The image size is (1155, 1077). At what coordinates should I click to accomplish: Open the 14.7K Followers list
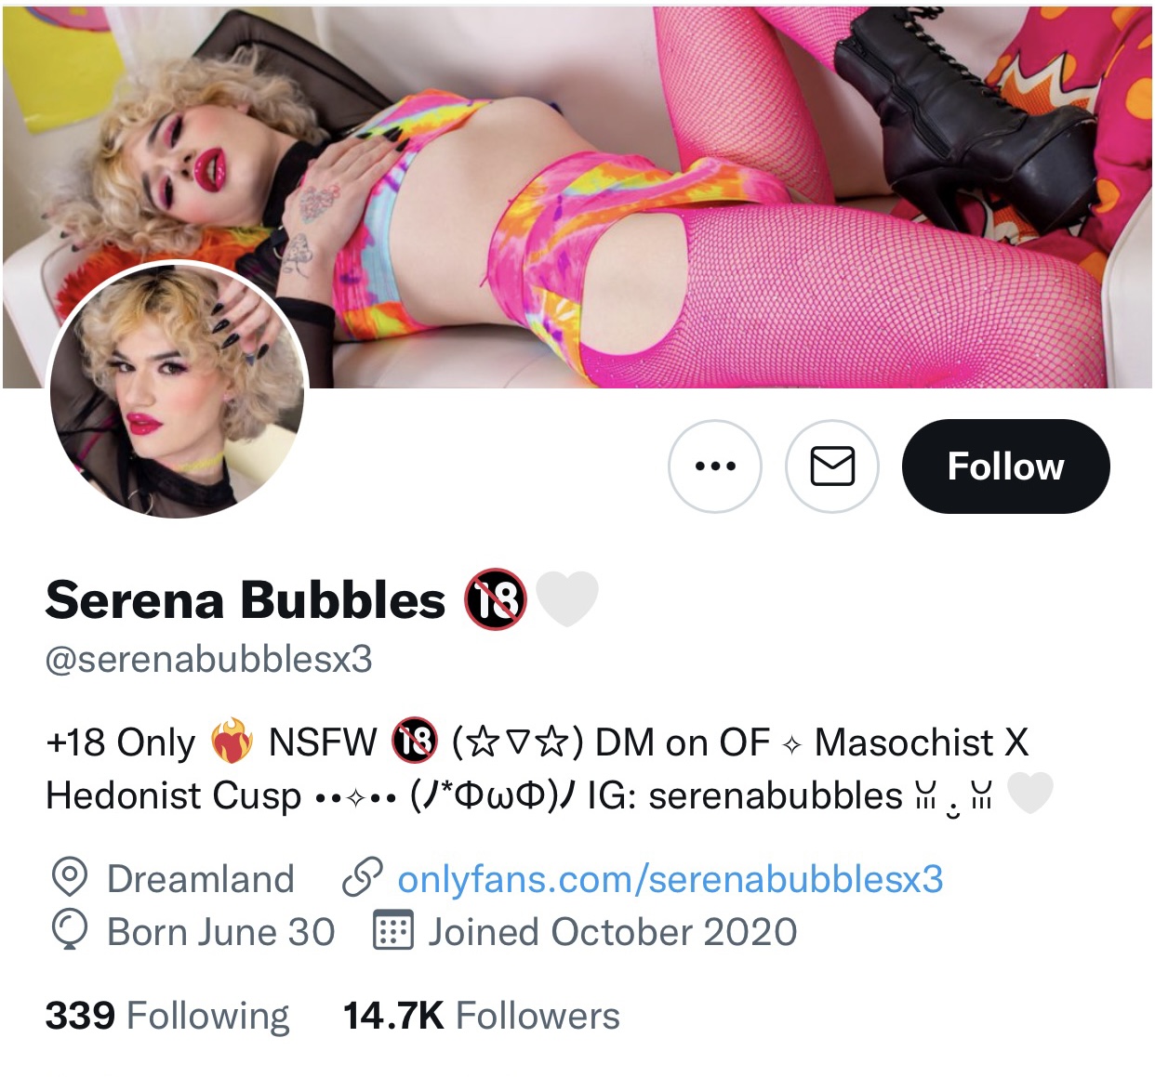481,1016
